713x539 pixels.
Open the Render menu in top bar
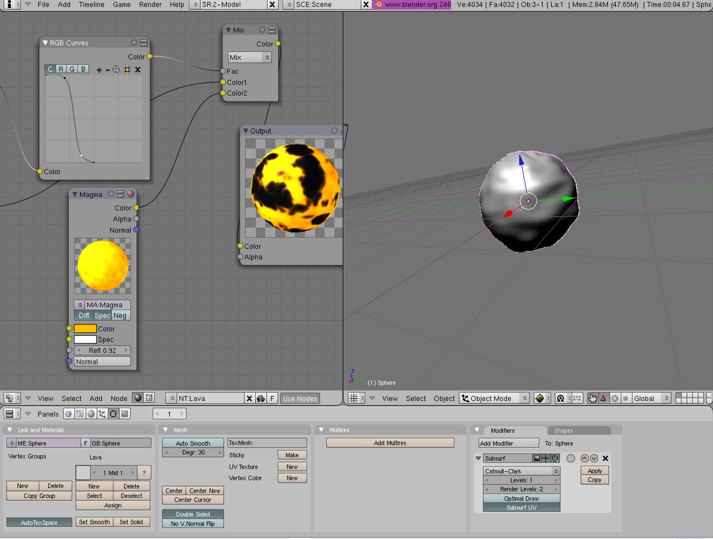(x=150, y=4)
